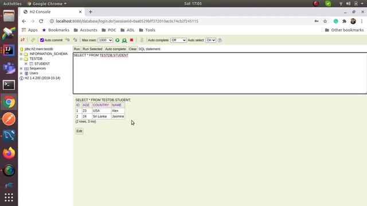This screenshot has height=206, width=367.
Task: Open a new browser tab
Action: [91, 11]
